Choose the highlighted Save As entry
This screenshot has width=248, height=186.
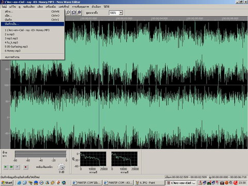[33, 24]
